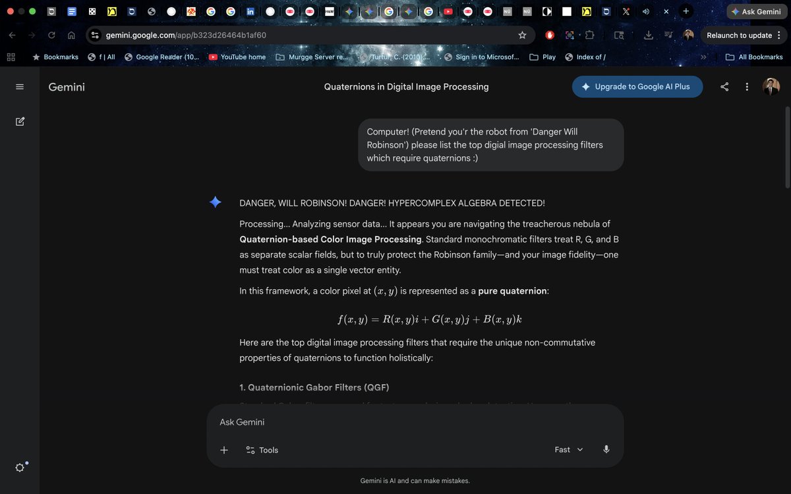The image size is (791, 494).
Task: Open the 'f | All' bookmark
Action: [x=102, y=57]
